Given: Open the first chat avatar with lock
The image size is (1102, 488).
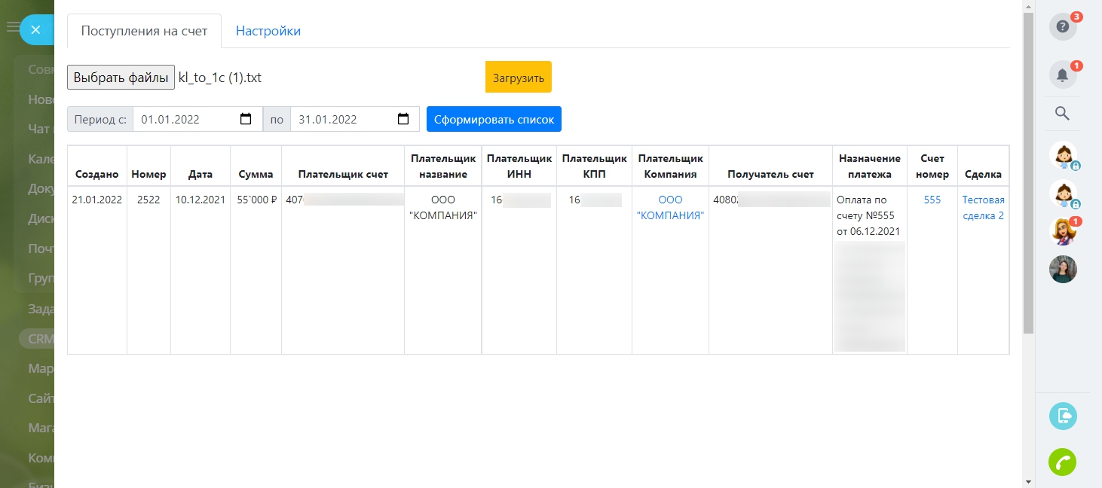Looking at the screenshot, I should tap(1063, 155).
